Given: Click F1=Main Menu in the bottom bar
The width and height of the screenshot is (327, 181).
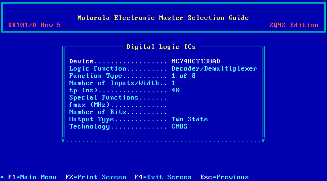Looking at the screenshot, I should 32,177.
